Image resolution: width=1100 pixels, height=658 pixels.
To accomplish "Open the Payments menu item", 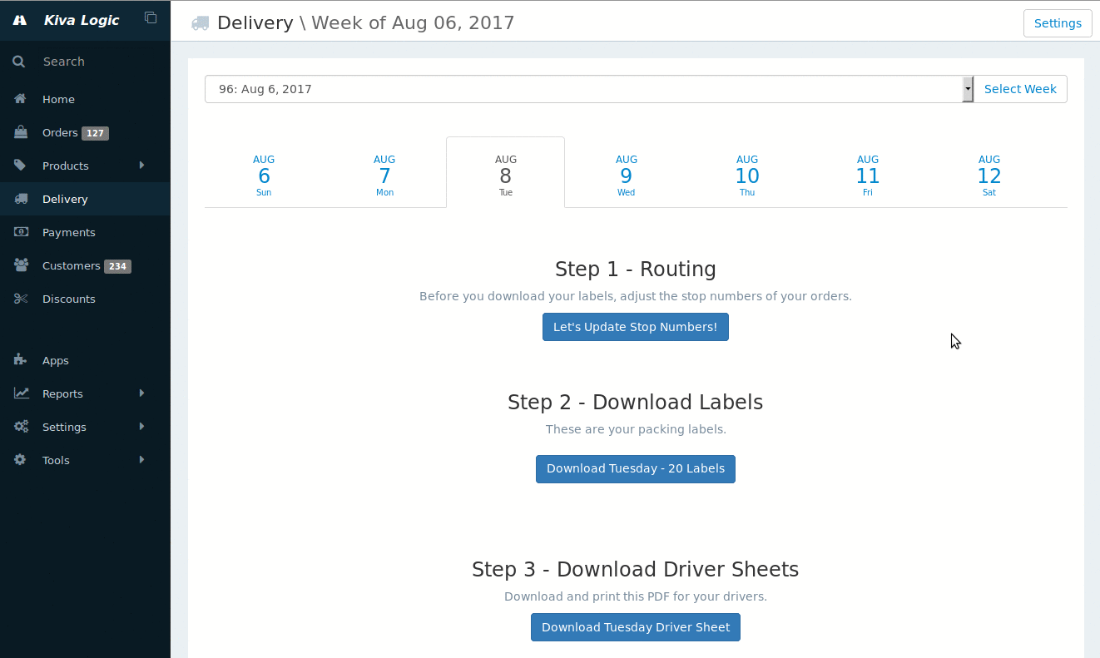I will [85, 232].
